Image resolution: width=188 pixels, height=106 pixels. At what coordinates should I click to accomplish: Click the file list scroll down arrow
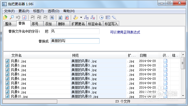coord(183,96)
